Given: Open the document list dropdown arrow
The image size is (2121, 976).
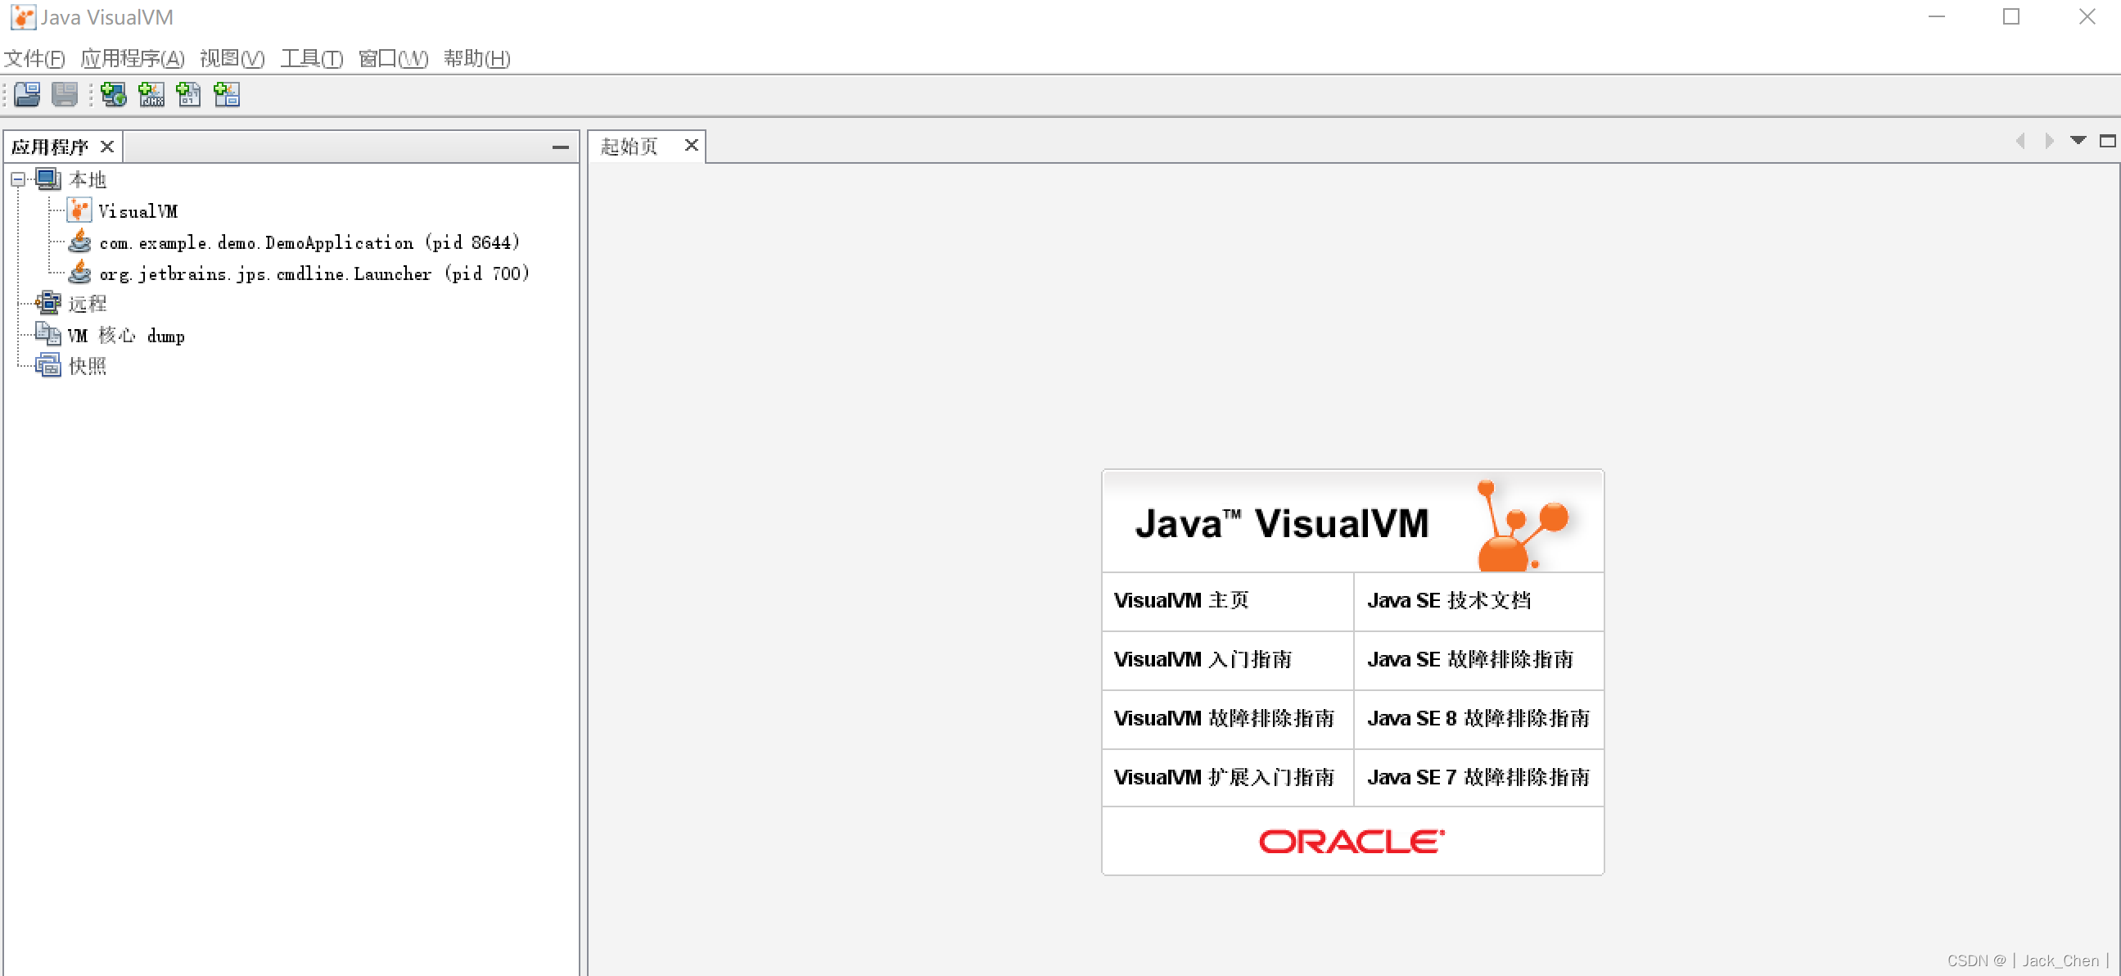Looking at the screenshot, I should pos(2078,141).
